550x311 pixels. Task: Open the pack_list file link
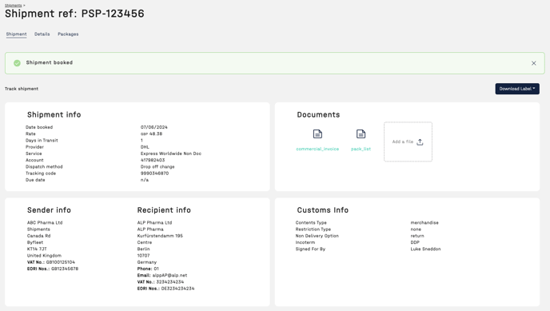coord(361,149)
